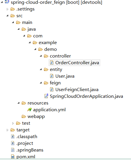Collapse the java folder arrow
Image resolution: width=131 pixels, height=160 pixels.
[x=18, y=29]
